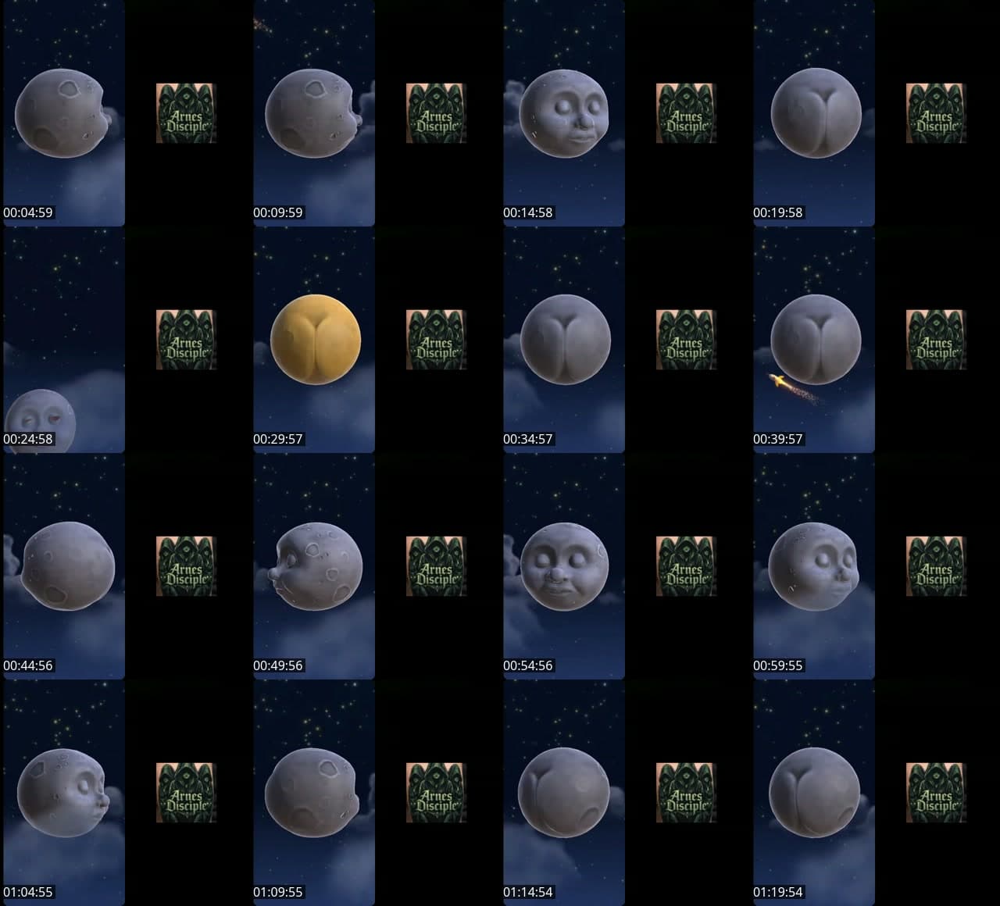Click the Arnes Disciple logo beside the yellow moon frame
Image resolution: width=1000 pixels, height=906 pixels.
[x=436, y=340]
